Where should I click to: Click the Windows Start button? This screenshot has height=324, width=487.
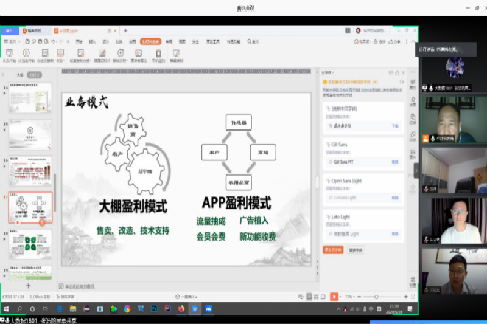[5, 309]
